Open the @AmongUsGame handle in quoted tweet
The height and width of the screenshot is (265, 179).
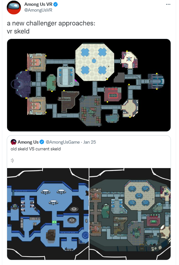click(x=63, y=142)
